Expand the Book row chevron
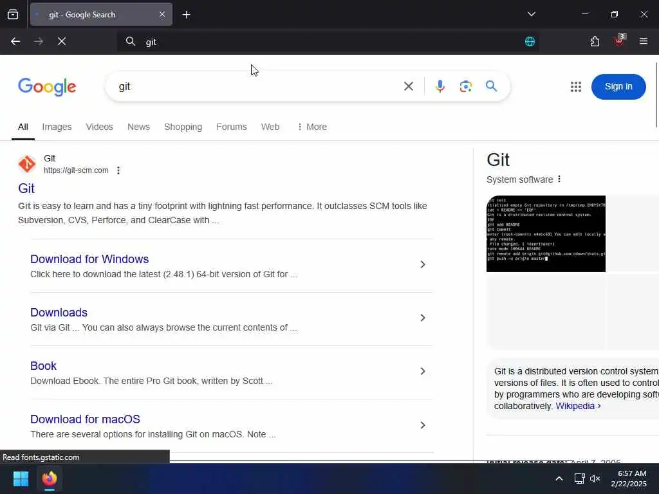 pyautogui.click(x=423, y=371)
